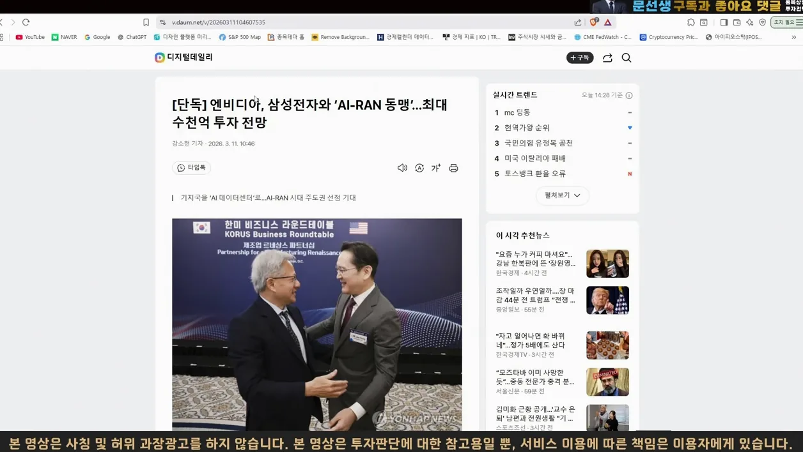Viewport: 803px width, 452px height.
Task: Open the '자고 일어나면 확 바뀌네' news headline
Action: tap(531, 340)
